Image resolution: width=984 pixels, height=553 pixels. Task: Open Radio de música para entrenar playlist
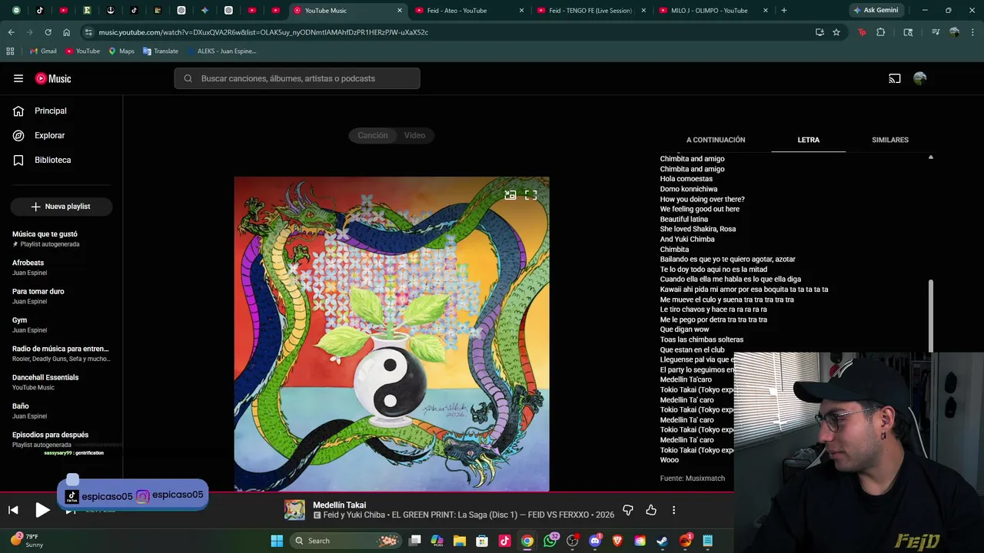click(61, 353)
